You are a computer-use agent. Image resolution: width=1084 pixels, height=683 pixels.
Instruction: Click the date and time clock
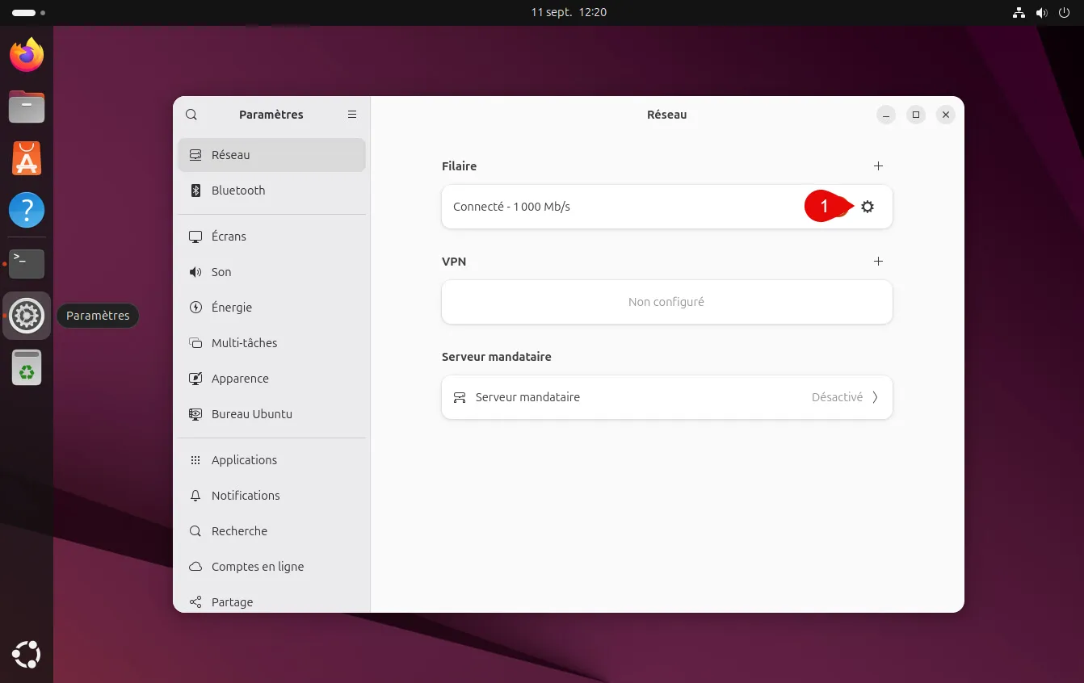pyautogui.click(x=568, y=13)
